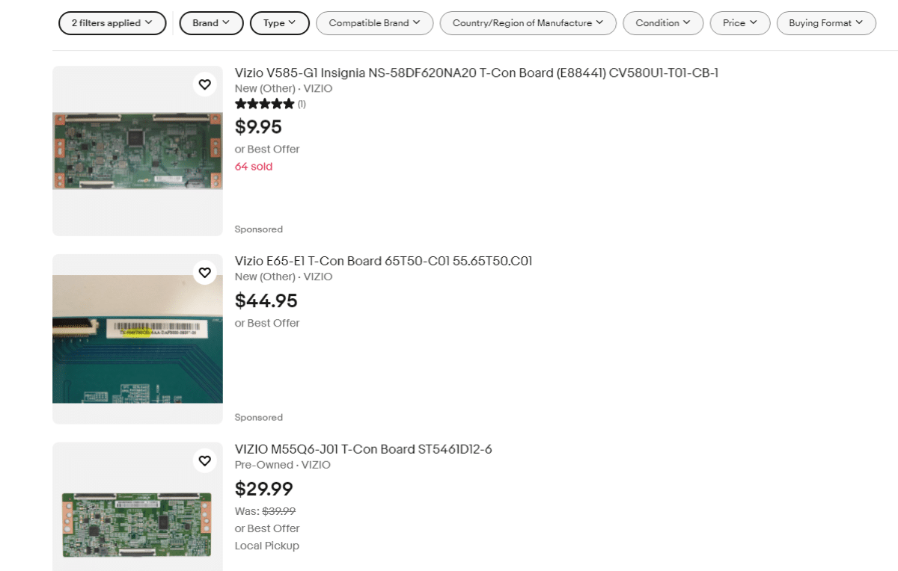Click the $44.95 price on E65-E1 listing
Screen dimensions: 898x571
[x=266, y=300]
